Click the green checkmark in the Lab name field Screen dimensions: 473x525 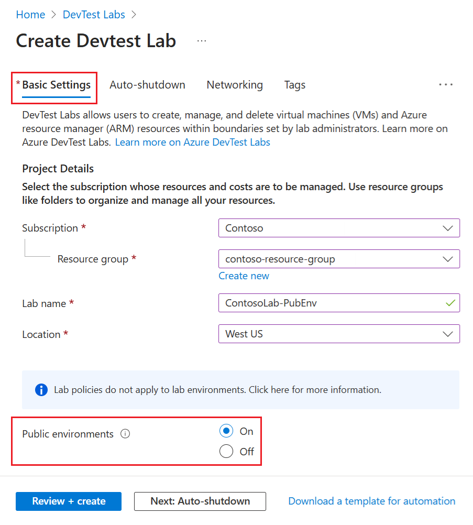click(x=450, y=303)
